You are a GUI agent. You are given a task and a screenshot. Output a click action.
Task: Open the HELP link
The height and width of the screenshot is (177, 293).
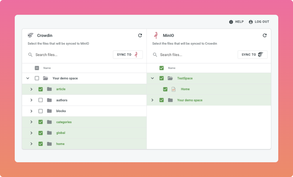(236, 22)
